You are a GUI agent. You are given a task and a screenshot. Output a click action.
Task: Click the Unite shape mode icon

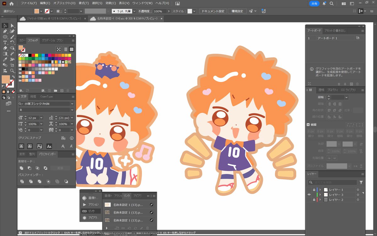coord(22,168)
